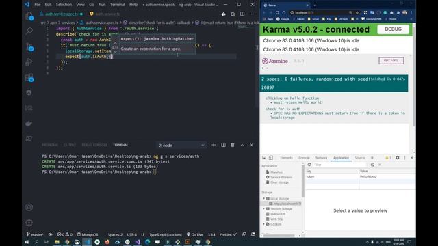Image resolution: width=438 pixels, height=246 pixels.
Task: Switch to the DevTools Network tab
Action: pyautogui.click(x=321, y=158)
